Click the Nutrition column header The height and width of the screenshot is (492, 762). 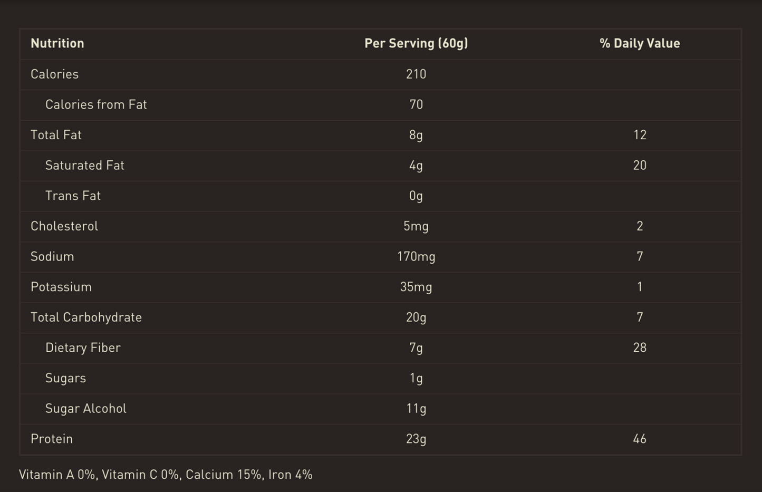click(x=57, y=43)
